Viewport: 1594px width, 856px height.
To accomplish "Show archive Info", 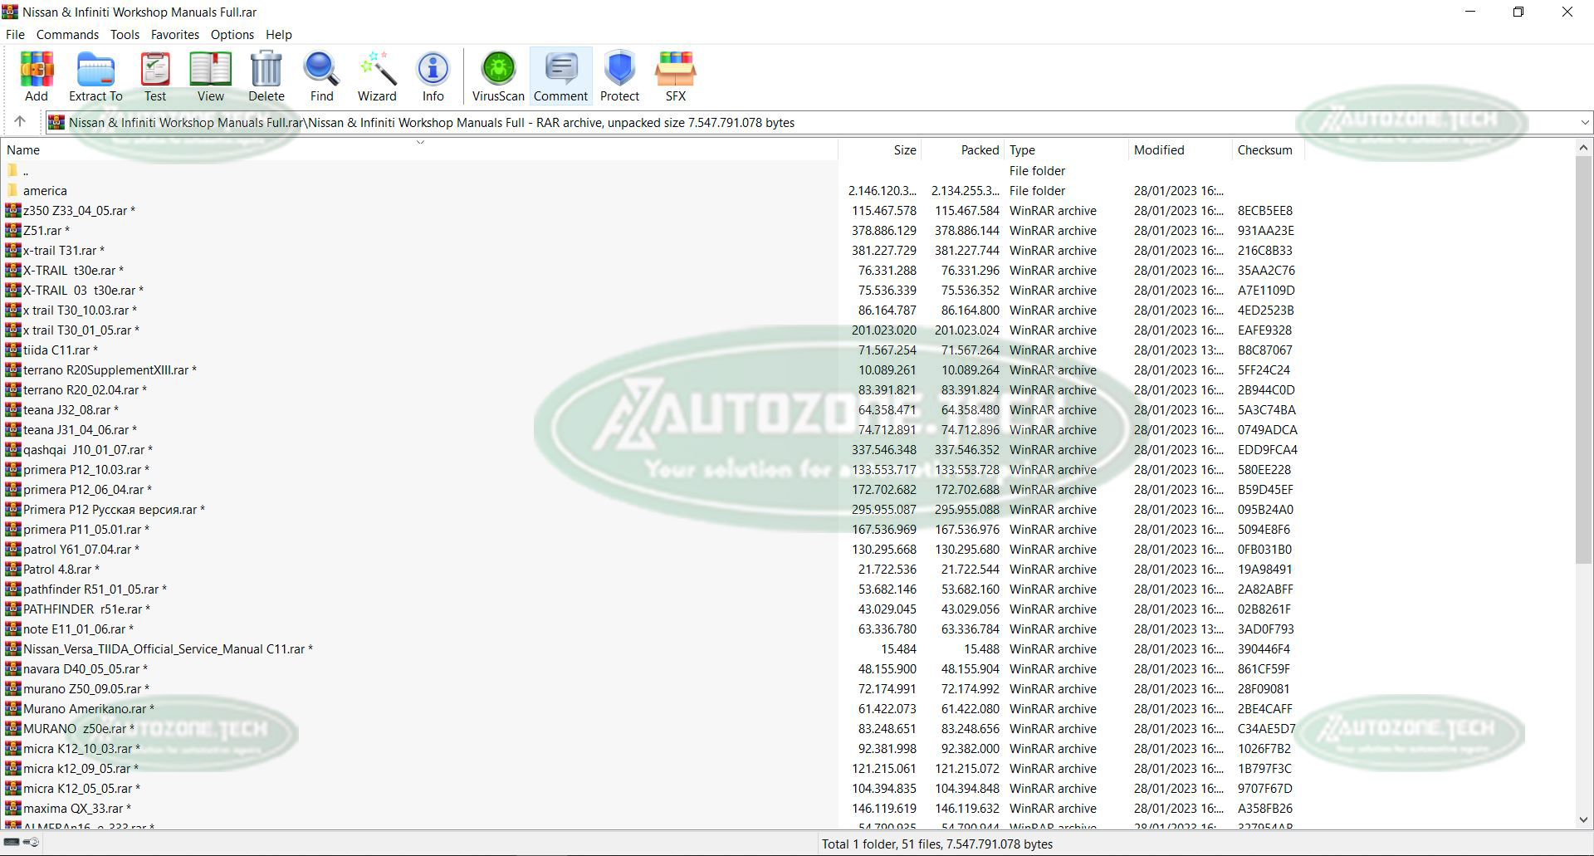I will [433, 76].
